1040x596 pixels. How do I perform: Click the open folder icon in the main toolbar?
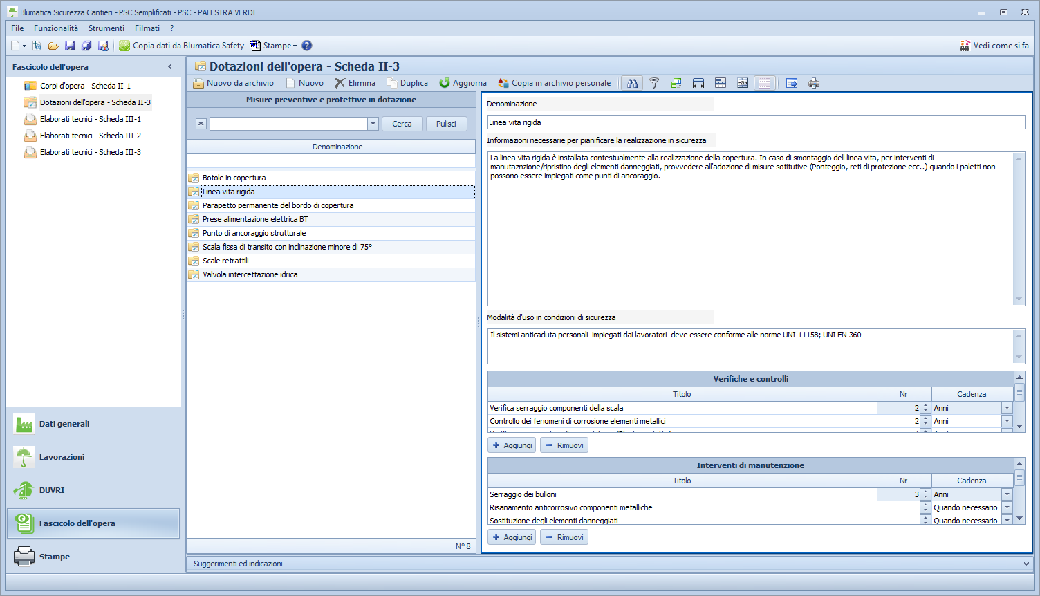point(53,46)
